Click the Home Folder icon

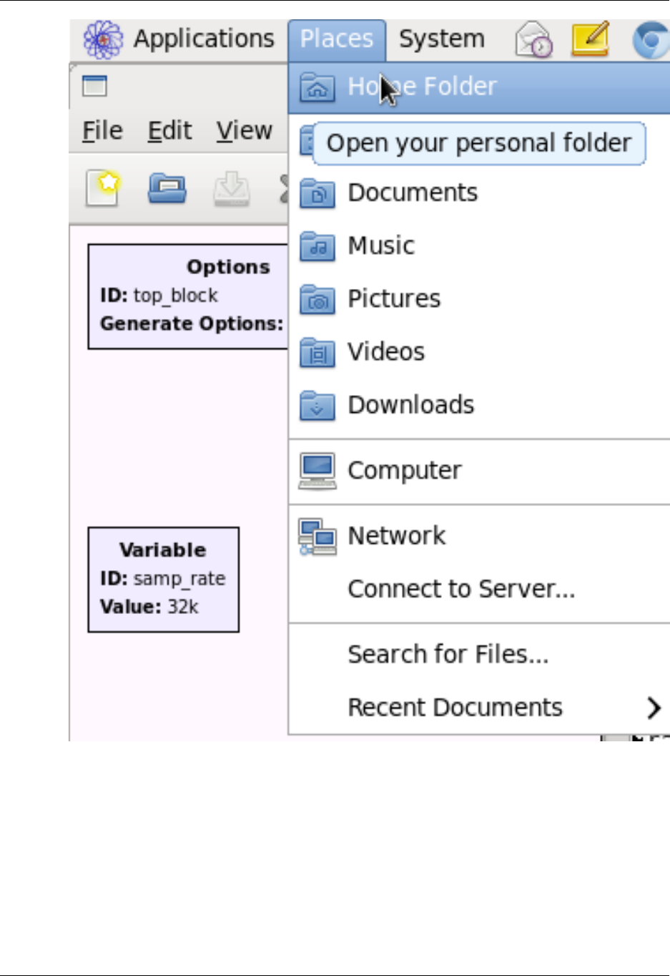click(x=317, y=87)
